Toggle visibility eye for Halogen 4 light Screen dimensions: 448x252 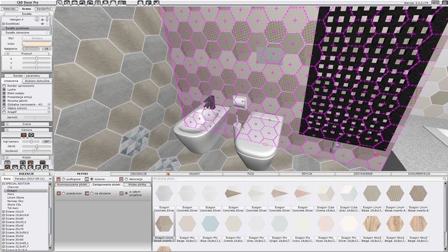(42, 19)
